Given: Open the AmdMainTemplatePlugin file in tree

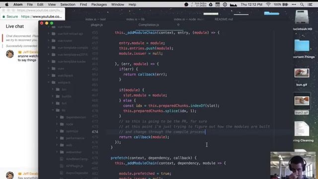Looking at the screenshot, I should point(77,159).
